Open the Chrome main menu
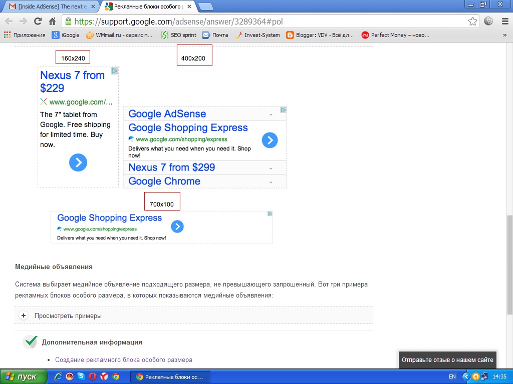513x384 pixels. click(x=505, y=21)
